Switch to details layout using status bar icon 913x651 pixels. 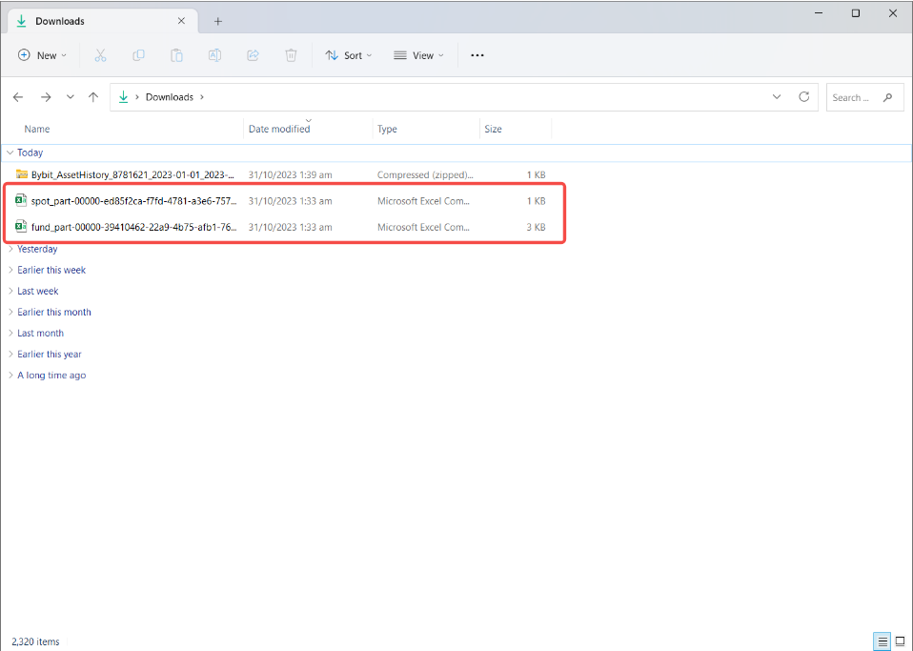[882, 641]
